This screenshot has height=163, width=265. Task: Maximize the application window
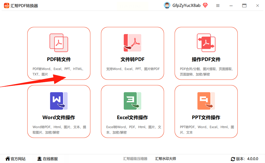(244, 6)
